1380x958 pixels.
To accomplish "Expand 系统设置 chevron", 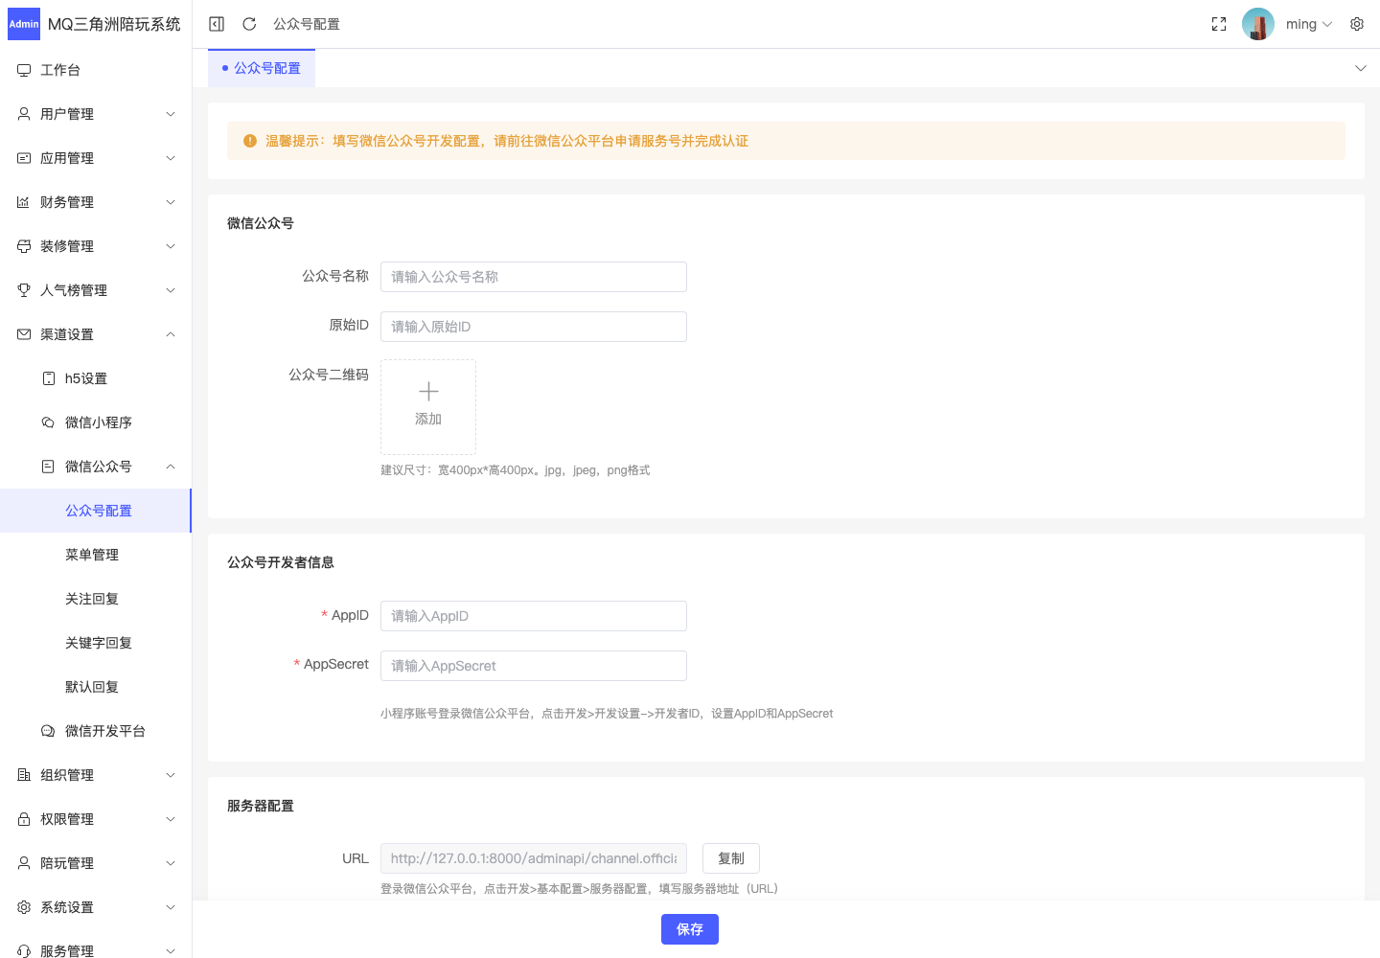I will 171,907.
